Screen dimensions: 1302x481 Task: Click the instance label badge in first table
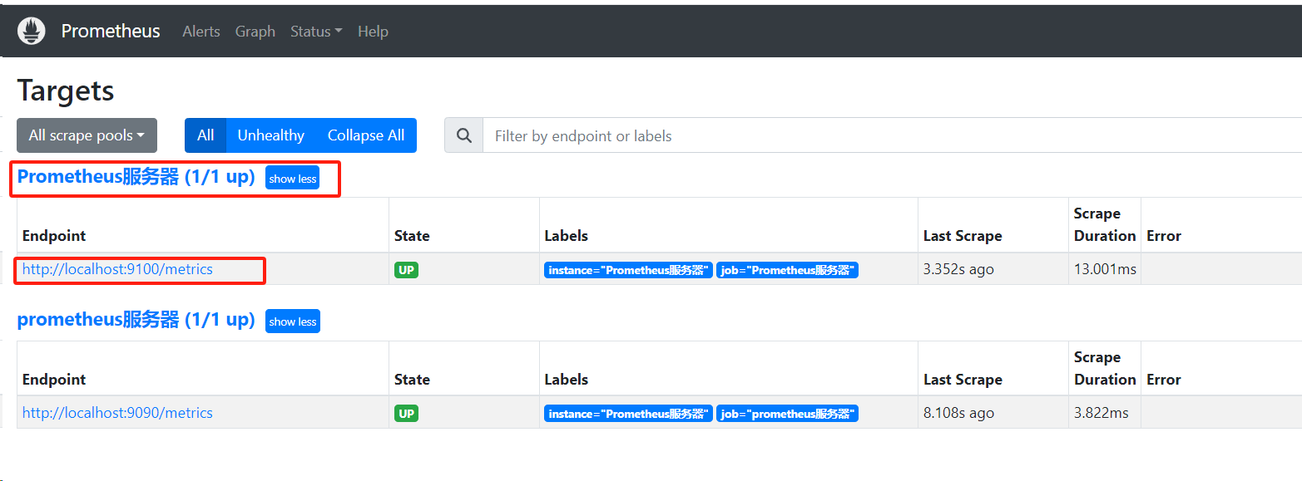click(628, 270)
